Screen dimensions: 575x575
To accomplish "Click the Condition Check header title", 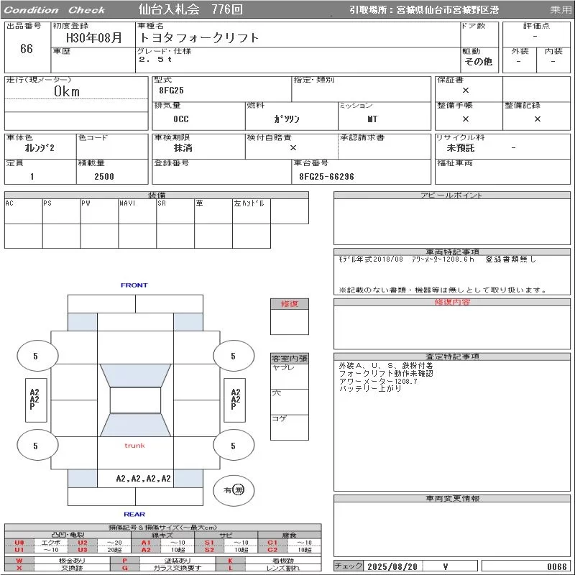I will pos(55,10).
